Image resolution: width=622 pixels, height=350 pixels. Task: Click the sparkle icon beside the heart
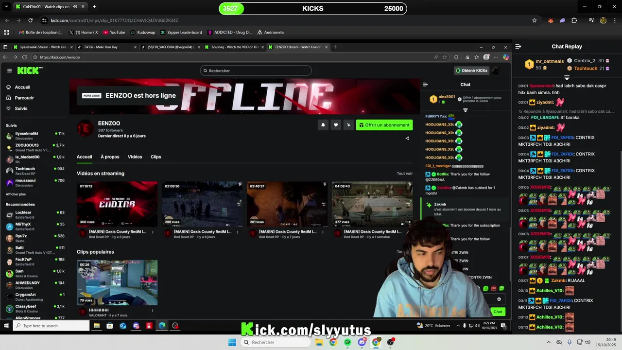coord(348,125)
